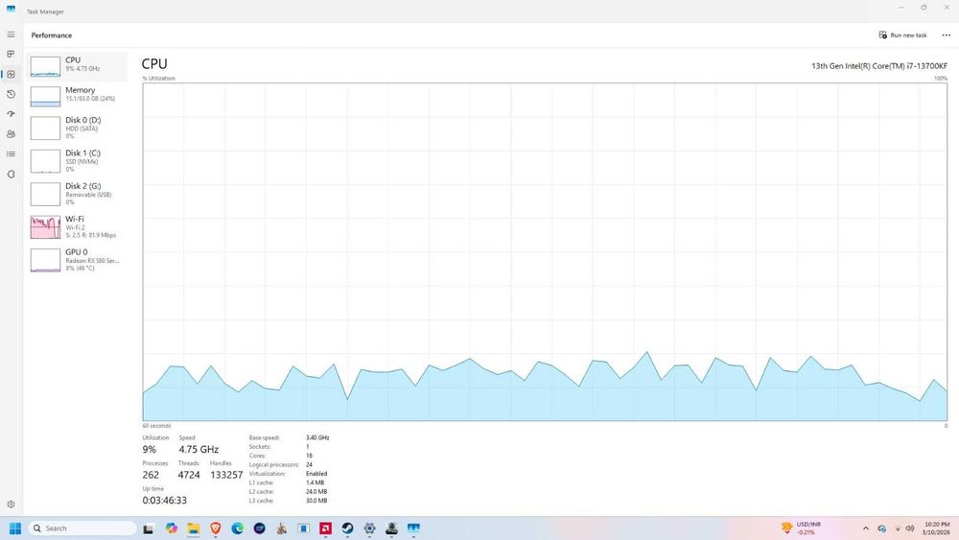Select the Performance page icon in sidebar
This screenshot has width=959, height=540.
point(11,74)
